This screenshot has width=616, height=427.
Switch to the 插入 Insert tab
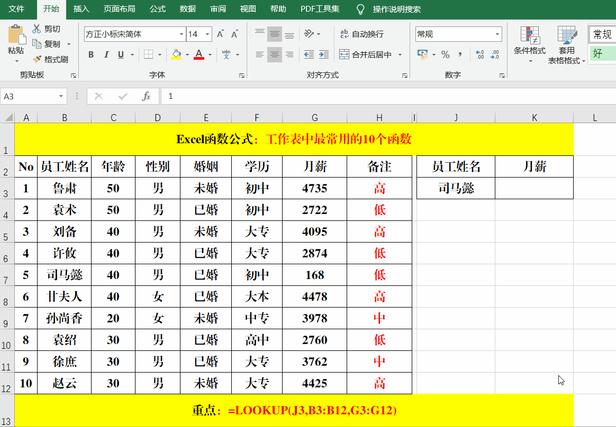[x=81, y=9]
